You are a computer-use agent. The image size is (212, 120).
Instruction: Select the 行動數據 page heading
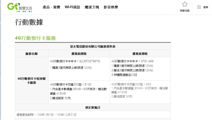[x=29, y=22]
